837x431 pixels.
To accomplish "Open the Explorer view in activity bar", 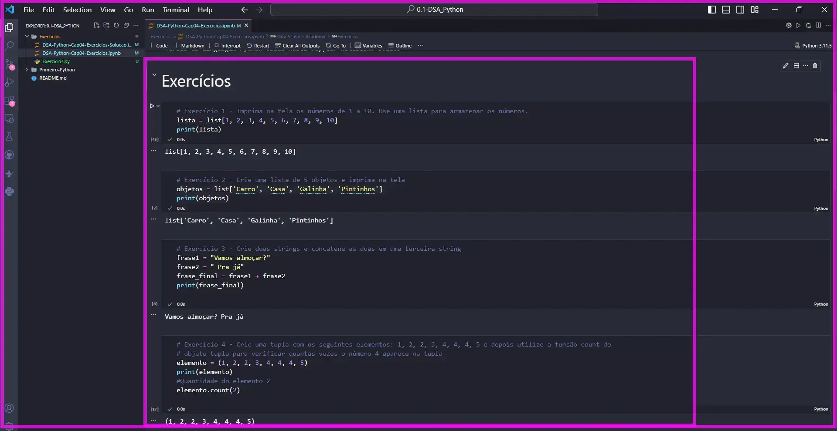I will tap(9, 28).
